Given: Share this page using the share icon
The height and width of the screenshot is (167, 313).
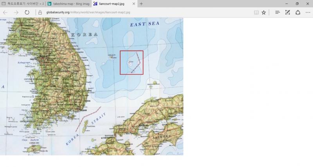Looking at the screenshot, I should point(298,13).
